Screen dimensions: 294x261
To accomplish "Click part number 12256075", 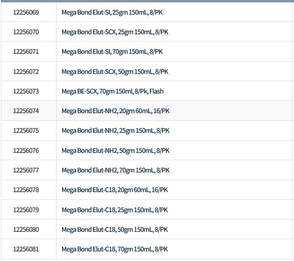I will (26, 130).
